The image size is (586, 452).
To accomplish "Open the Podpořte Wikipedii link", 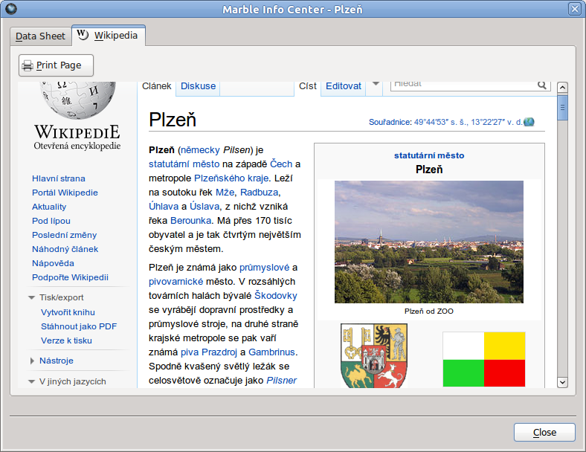I will (70, 277).
